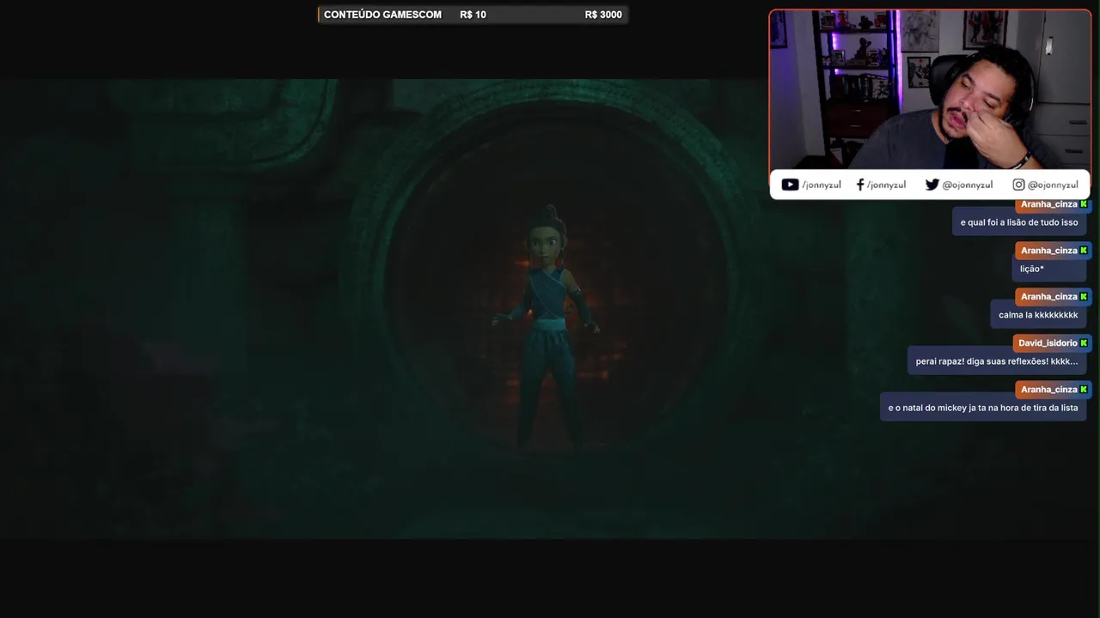Viewport: 1100px width, 618px height.
Task: Click the green badge icon beside David_isidorio
Action: [1084, 343]
